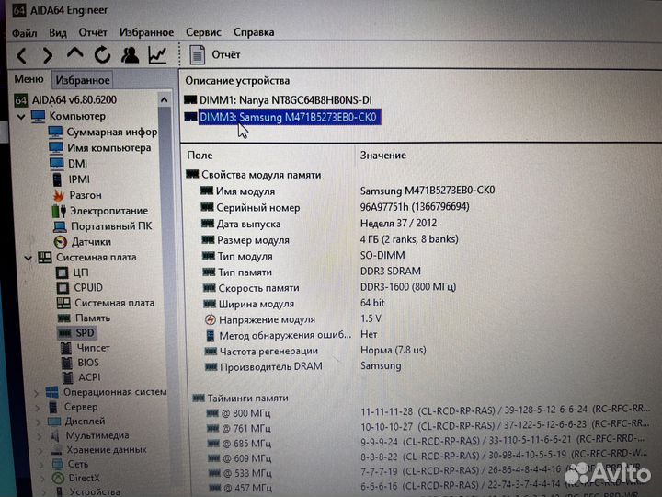Click the Электропитание battery plug icon
Screen dimensions: 662x497
click(x=59, y=211)
